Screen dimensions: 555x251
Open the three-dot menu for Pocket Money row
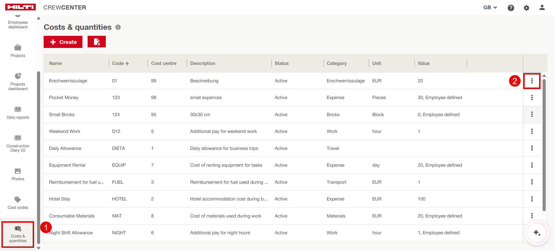(x=532, y=98)
